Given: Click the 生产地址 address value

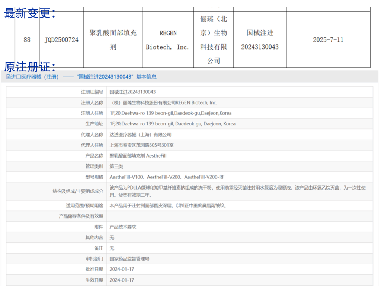Looking at the screenshot, I should point(172,124).
